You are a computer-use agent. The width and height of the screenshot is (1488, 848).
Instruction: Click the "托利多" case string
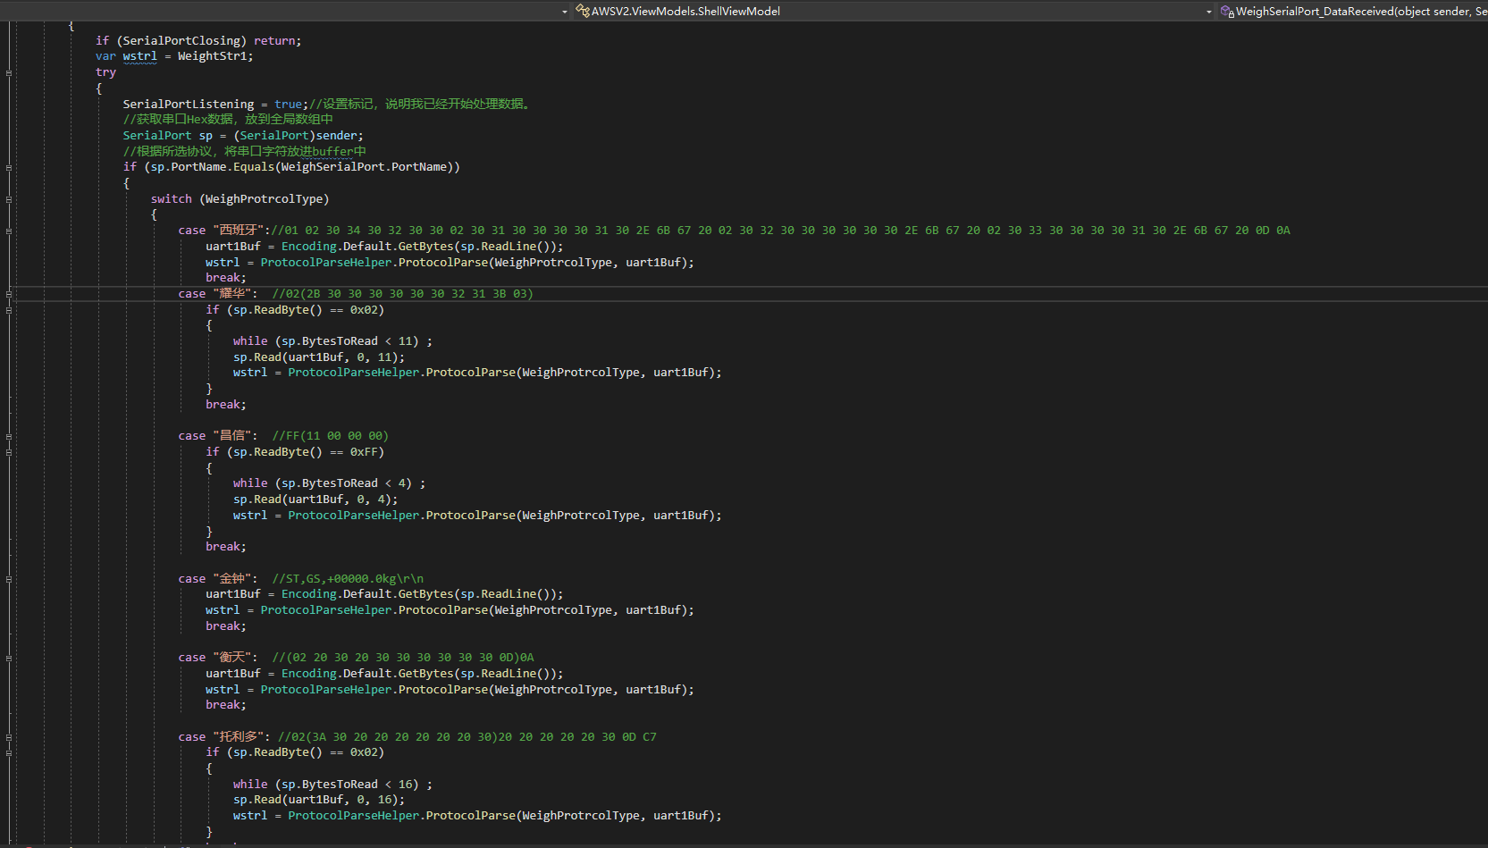[x=239, y=737]
